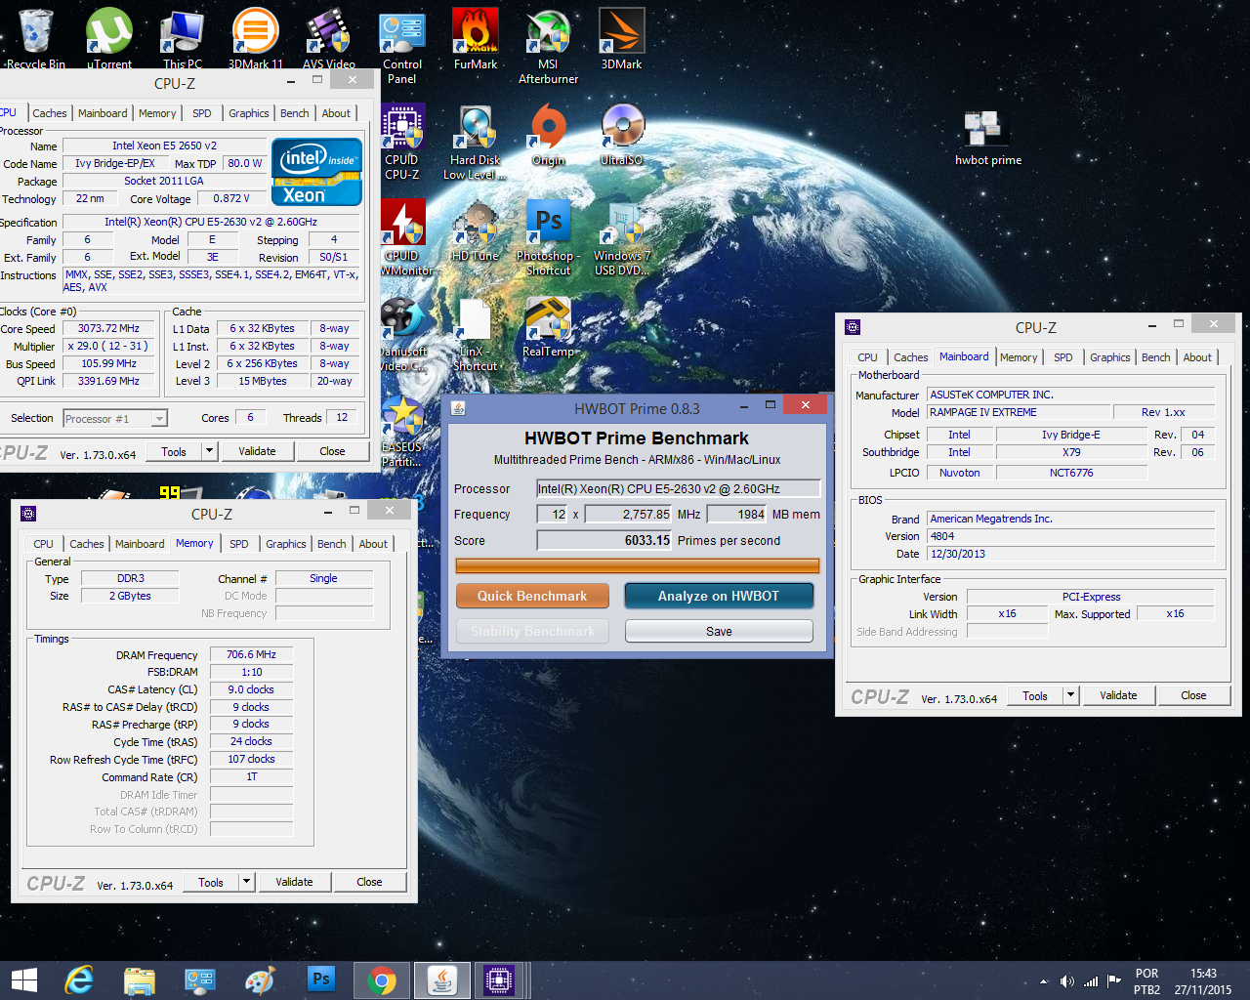Open MSI Afterburner desktop icon

pos(548,45)
